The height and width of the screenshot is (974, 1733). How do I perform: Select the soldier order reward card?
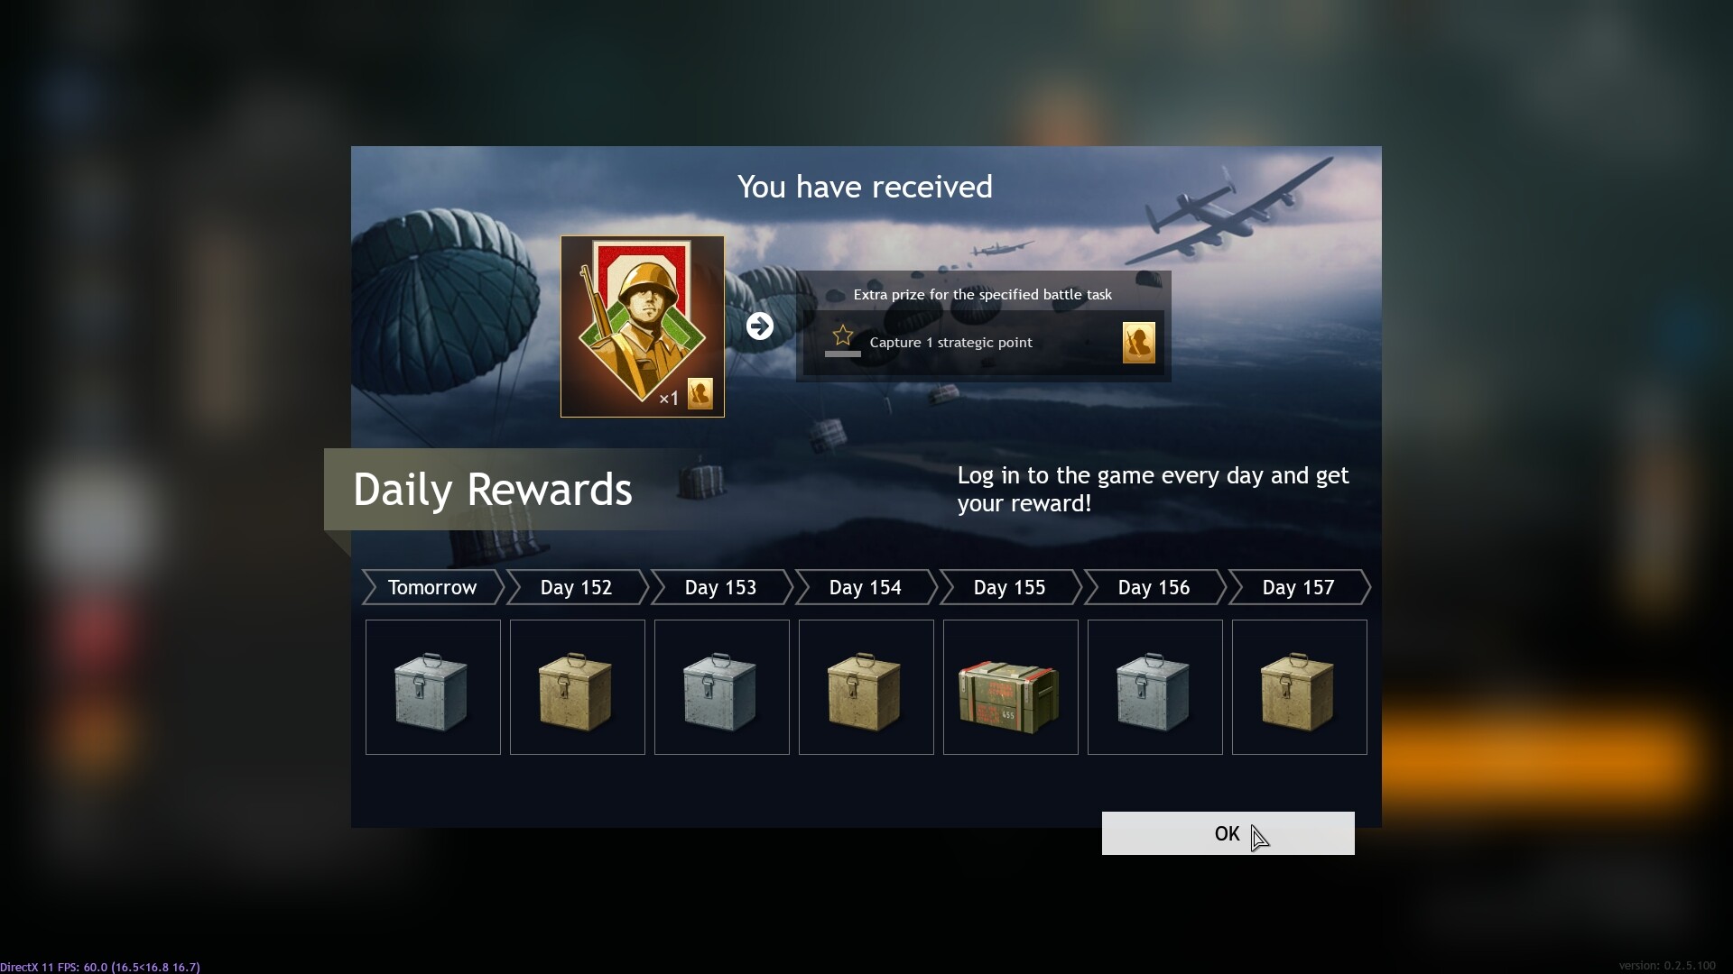[642, 326]
